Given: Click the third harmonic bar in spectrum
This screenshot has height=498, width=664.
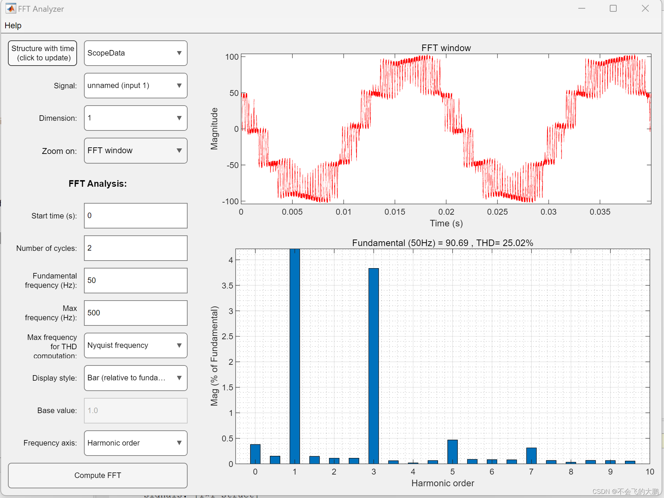Looking at the screenshot, I should [x=373, y=366].
